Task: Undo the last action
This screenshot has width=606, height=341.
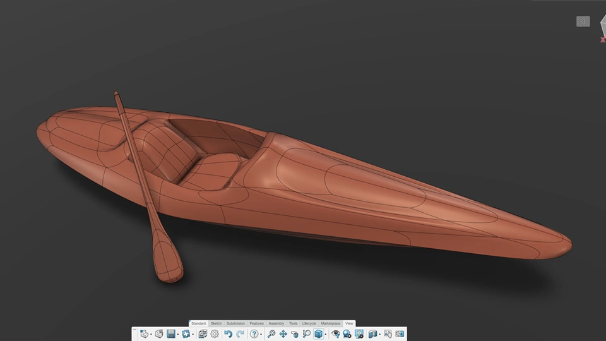Action: pyautogui.click(x=229, y=333)
